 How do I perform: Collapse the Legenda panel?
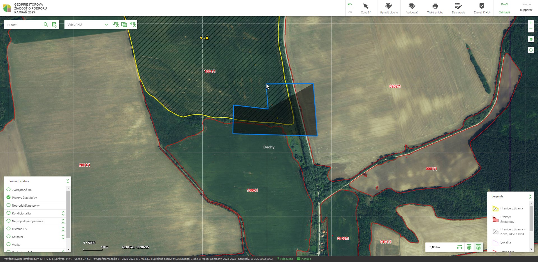tap(530, 197)
